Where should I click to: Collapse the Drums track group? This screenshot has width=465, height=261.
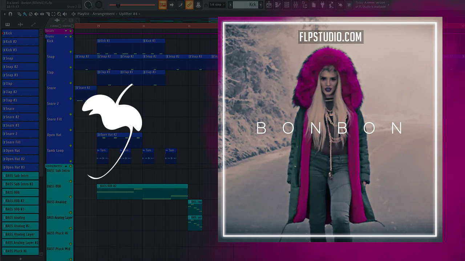coord(66,36)
